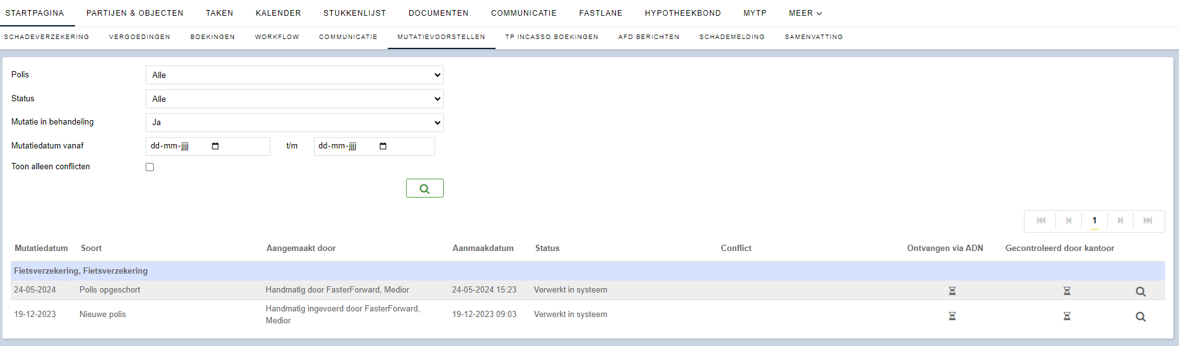The width and height of the screenshot is (1179, 346).
Task: Select Schadeverzekering sub-tab
Action: tap(47, 37)
